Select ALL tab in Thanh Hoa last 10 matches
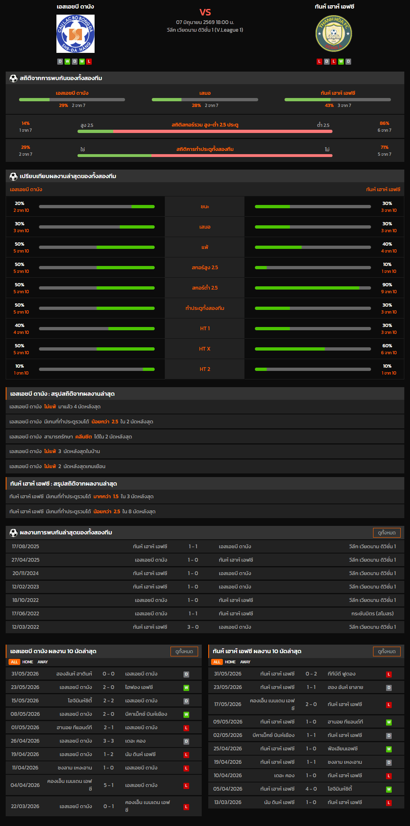Viewport: 410px width, 826px height. pyautogui.click(x=217, y=662)
